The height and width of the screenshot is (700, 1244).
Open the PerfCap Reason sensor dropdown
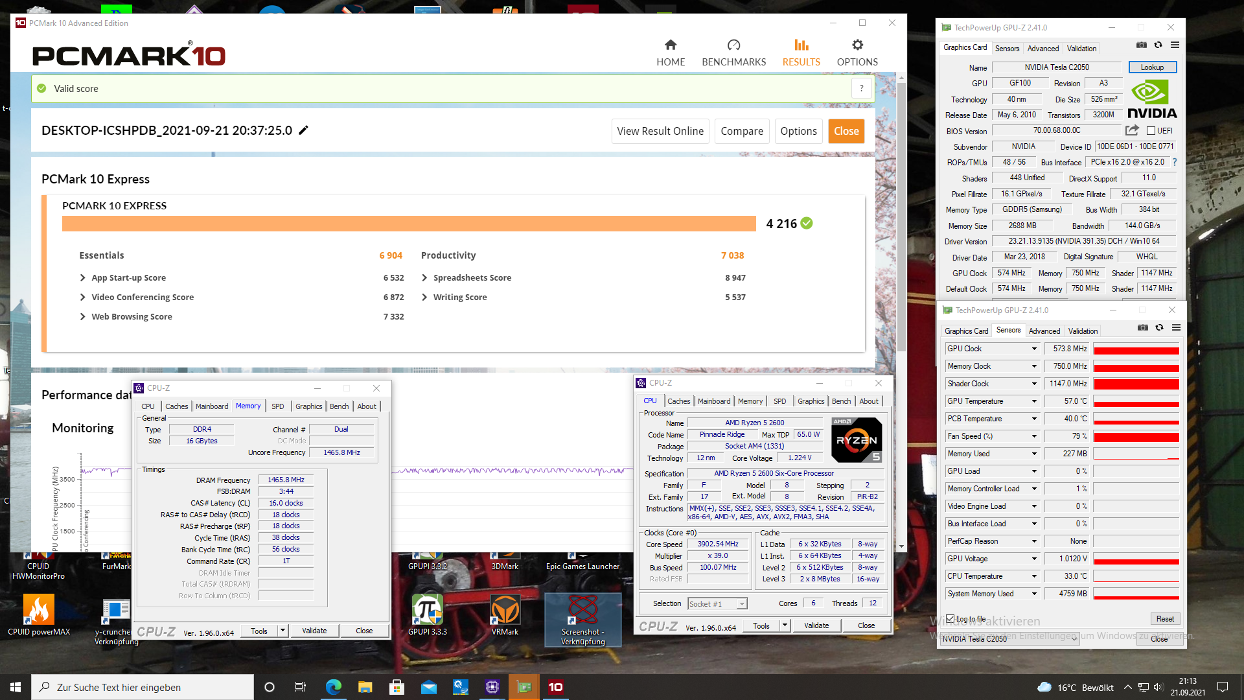[x=1034, y=541]
